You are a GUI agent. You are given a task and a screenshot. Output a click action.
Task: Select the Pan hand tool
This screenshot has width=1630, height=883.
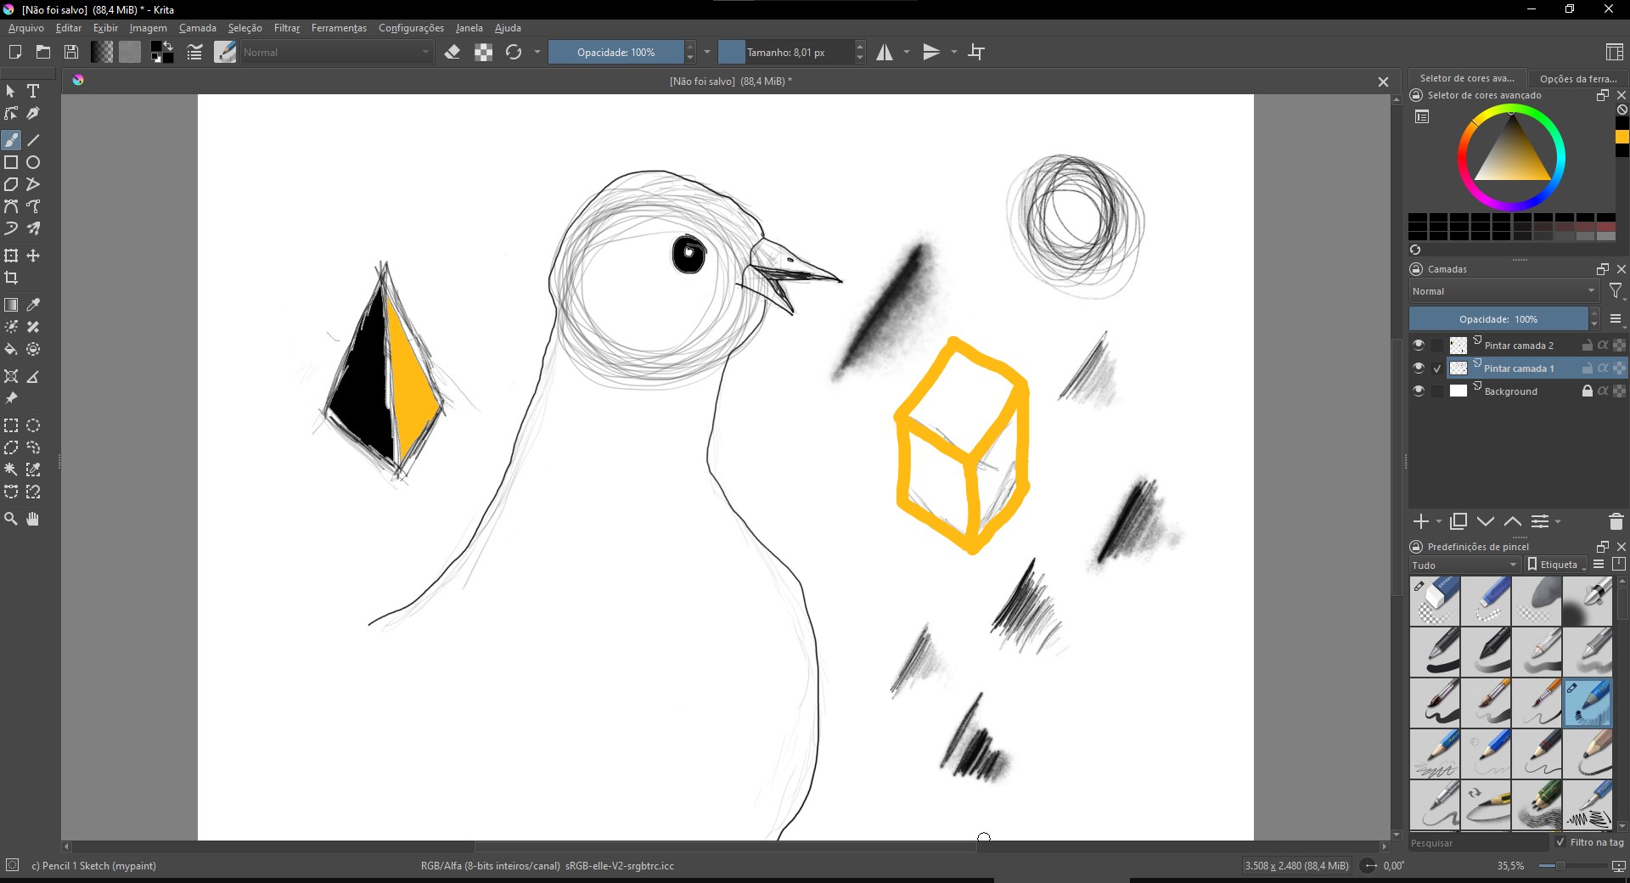pos(33,519)
